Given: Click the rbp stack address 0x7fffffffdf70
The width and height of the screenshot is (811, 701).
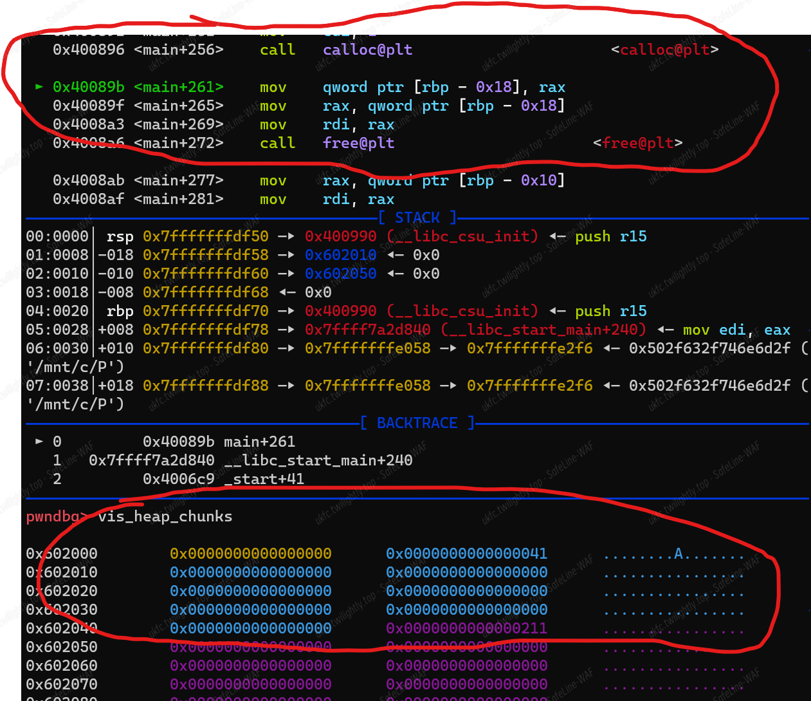Looking at the screenshot, I should click(x=206, y=311).
